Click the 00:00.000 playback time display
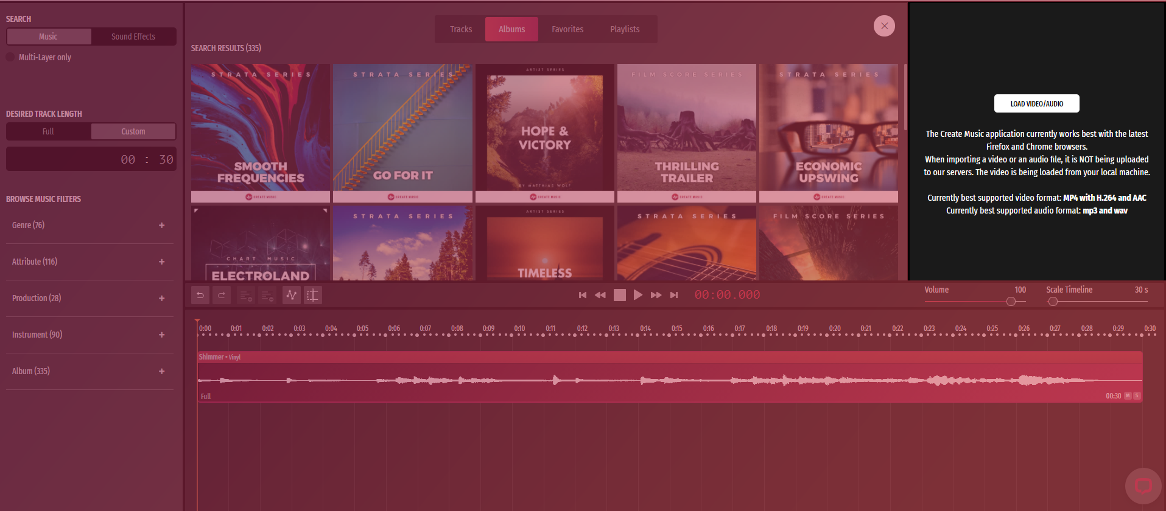 tap(727, 295)
